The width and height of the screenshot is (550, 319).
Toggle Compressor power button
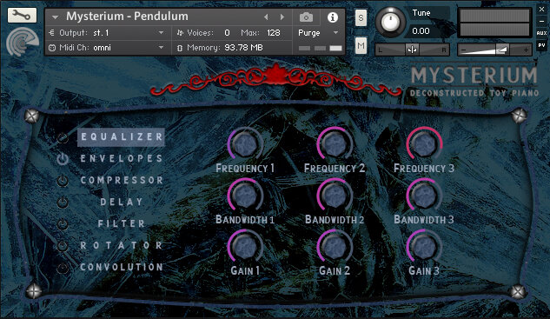[x=63, y=181]
